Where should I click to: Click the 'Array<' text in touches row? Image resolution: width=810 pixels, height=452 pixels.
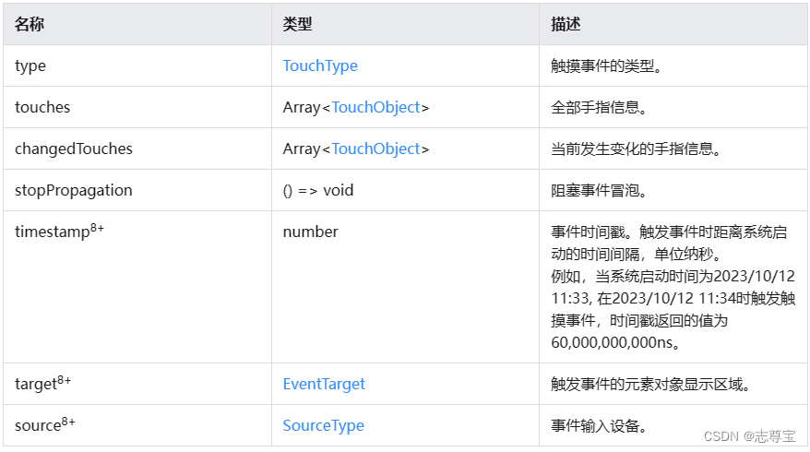tap(307, 107)
